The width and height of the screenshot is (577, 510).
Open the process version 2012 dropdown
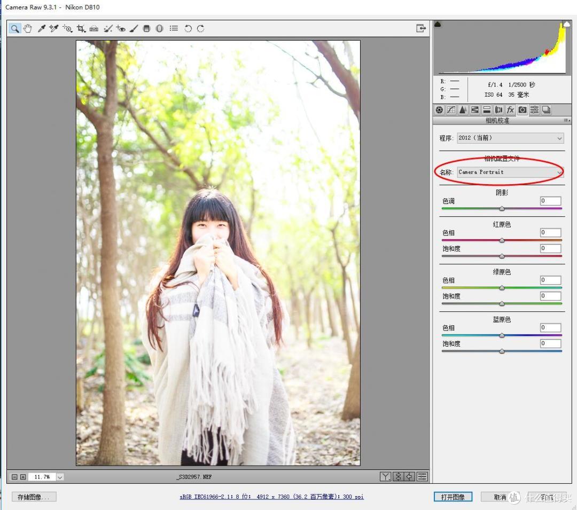click(510, 138)
